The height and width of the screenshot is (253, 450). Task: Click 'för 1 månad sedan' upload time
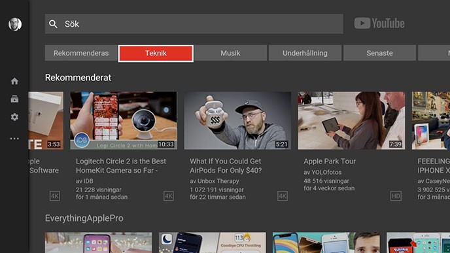[101, 197]
